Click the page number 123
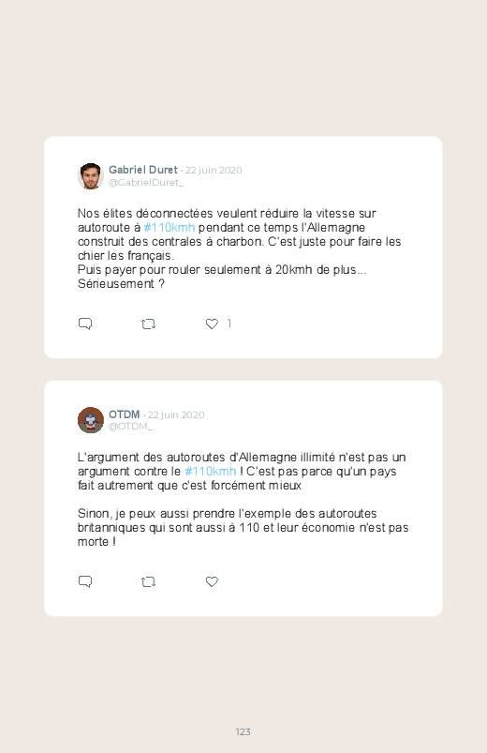This screenshot has height=753, width=487. pyautogui.click(x=243, y=731)
